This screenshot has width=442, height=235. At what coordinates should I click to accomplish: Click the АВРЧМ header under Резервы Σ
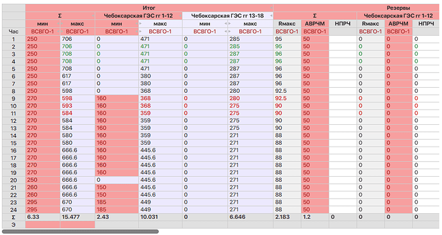[315, 24]
